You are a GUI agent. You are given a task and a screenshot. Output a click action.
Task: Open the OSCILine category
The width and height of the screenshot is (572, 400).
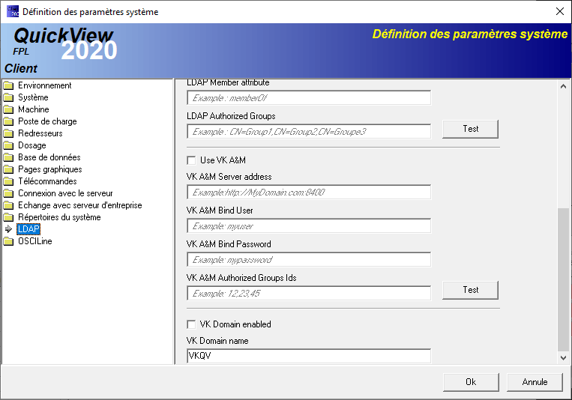tap(35, 241)
